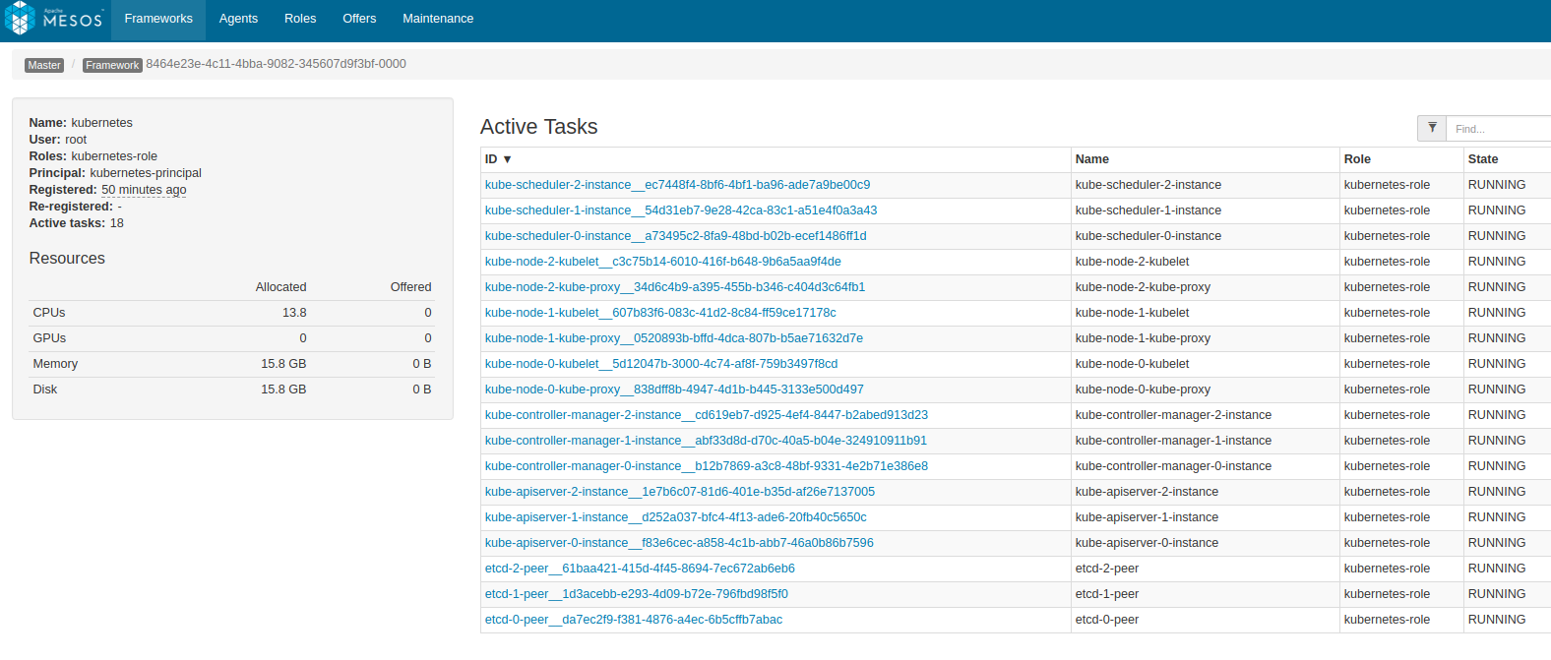Focus the Find search field

click(x=1499, y=128)
